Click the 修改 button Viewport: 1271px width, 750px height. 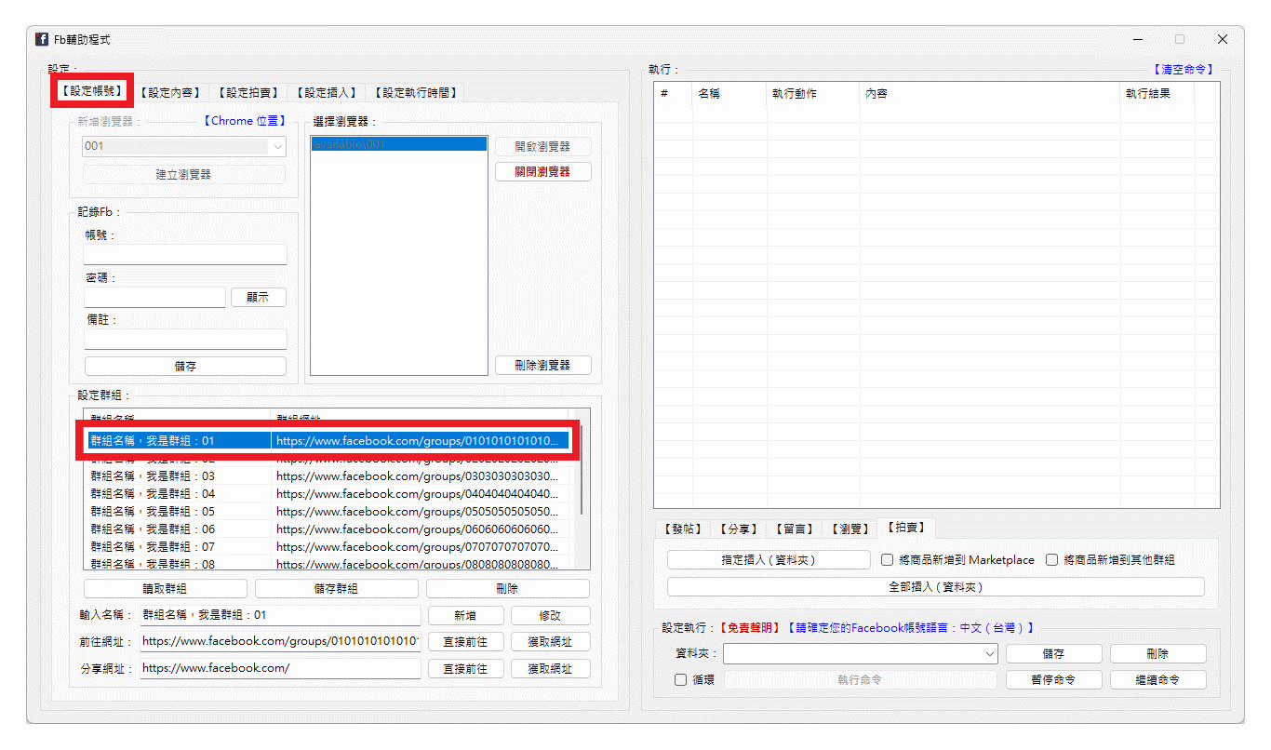550,615
